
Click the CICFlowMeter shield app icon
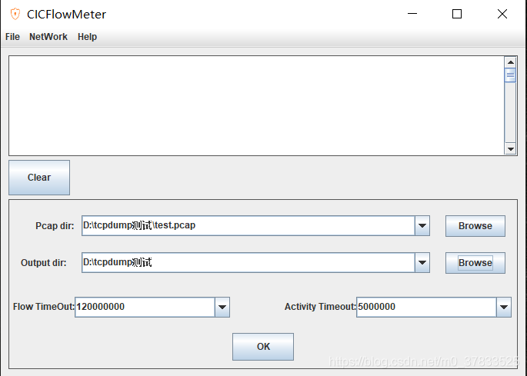(15, 14)
